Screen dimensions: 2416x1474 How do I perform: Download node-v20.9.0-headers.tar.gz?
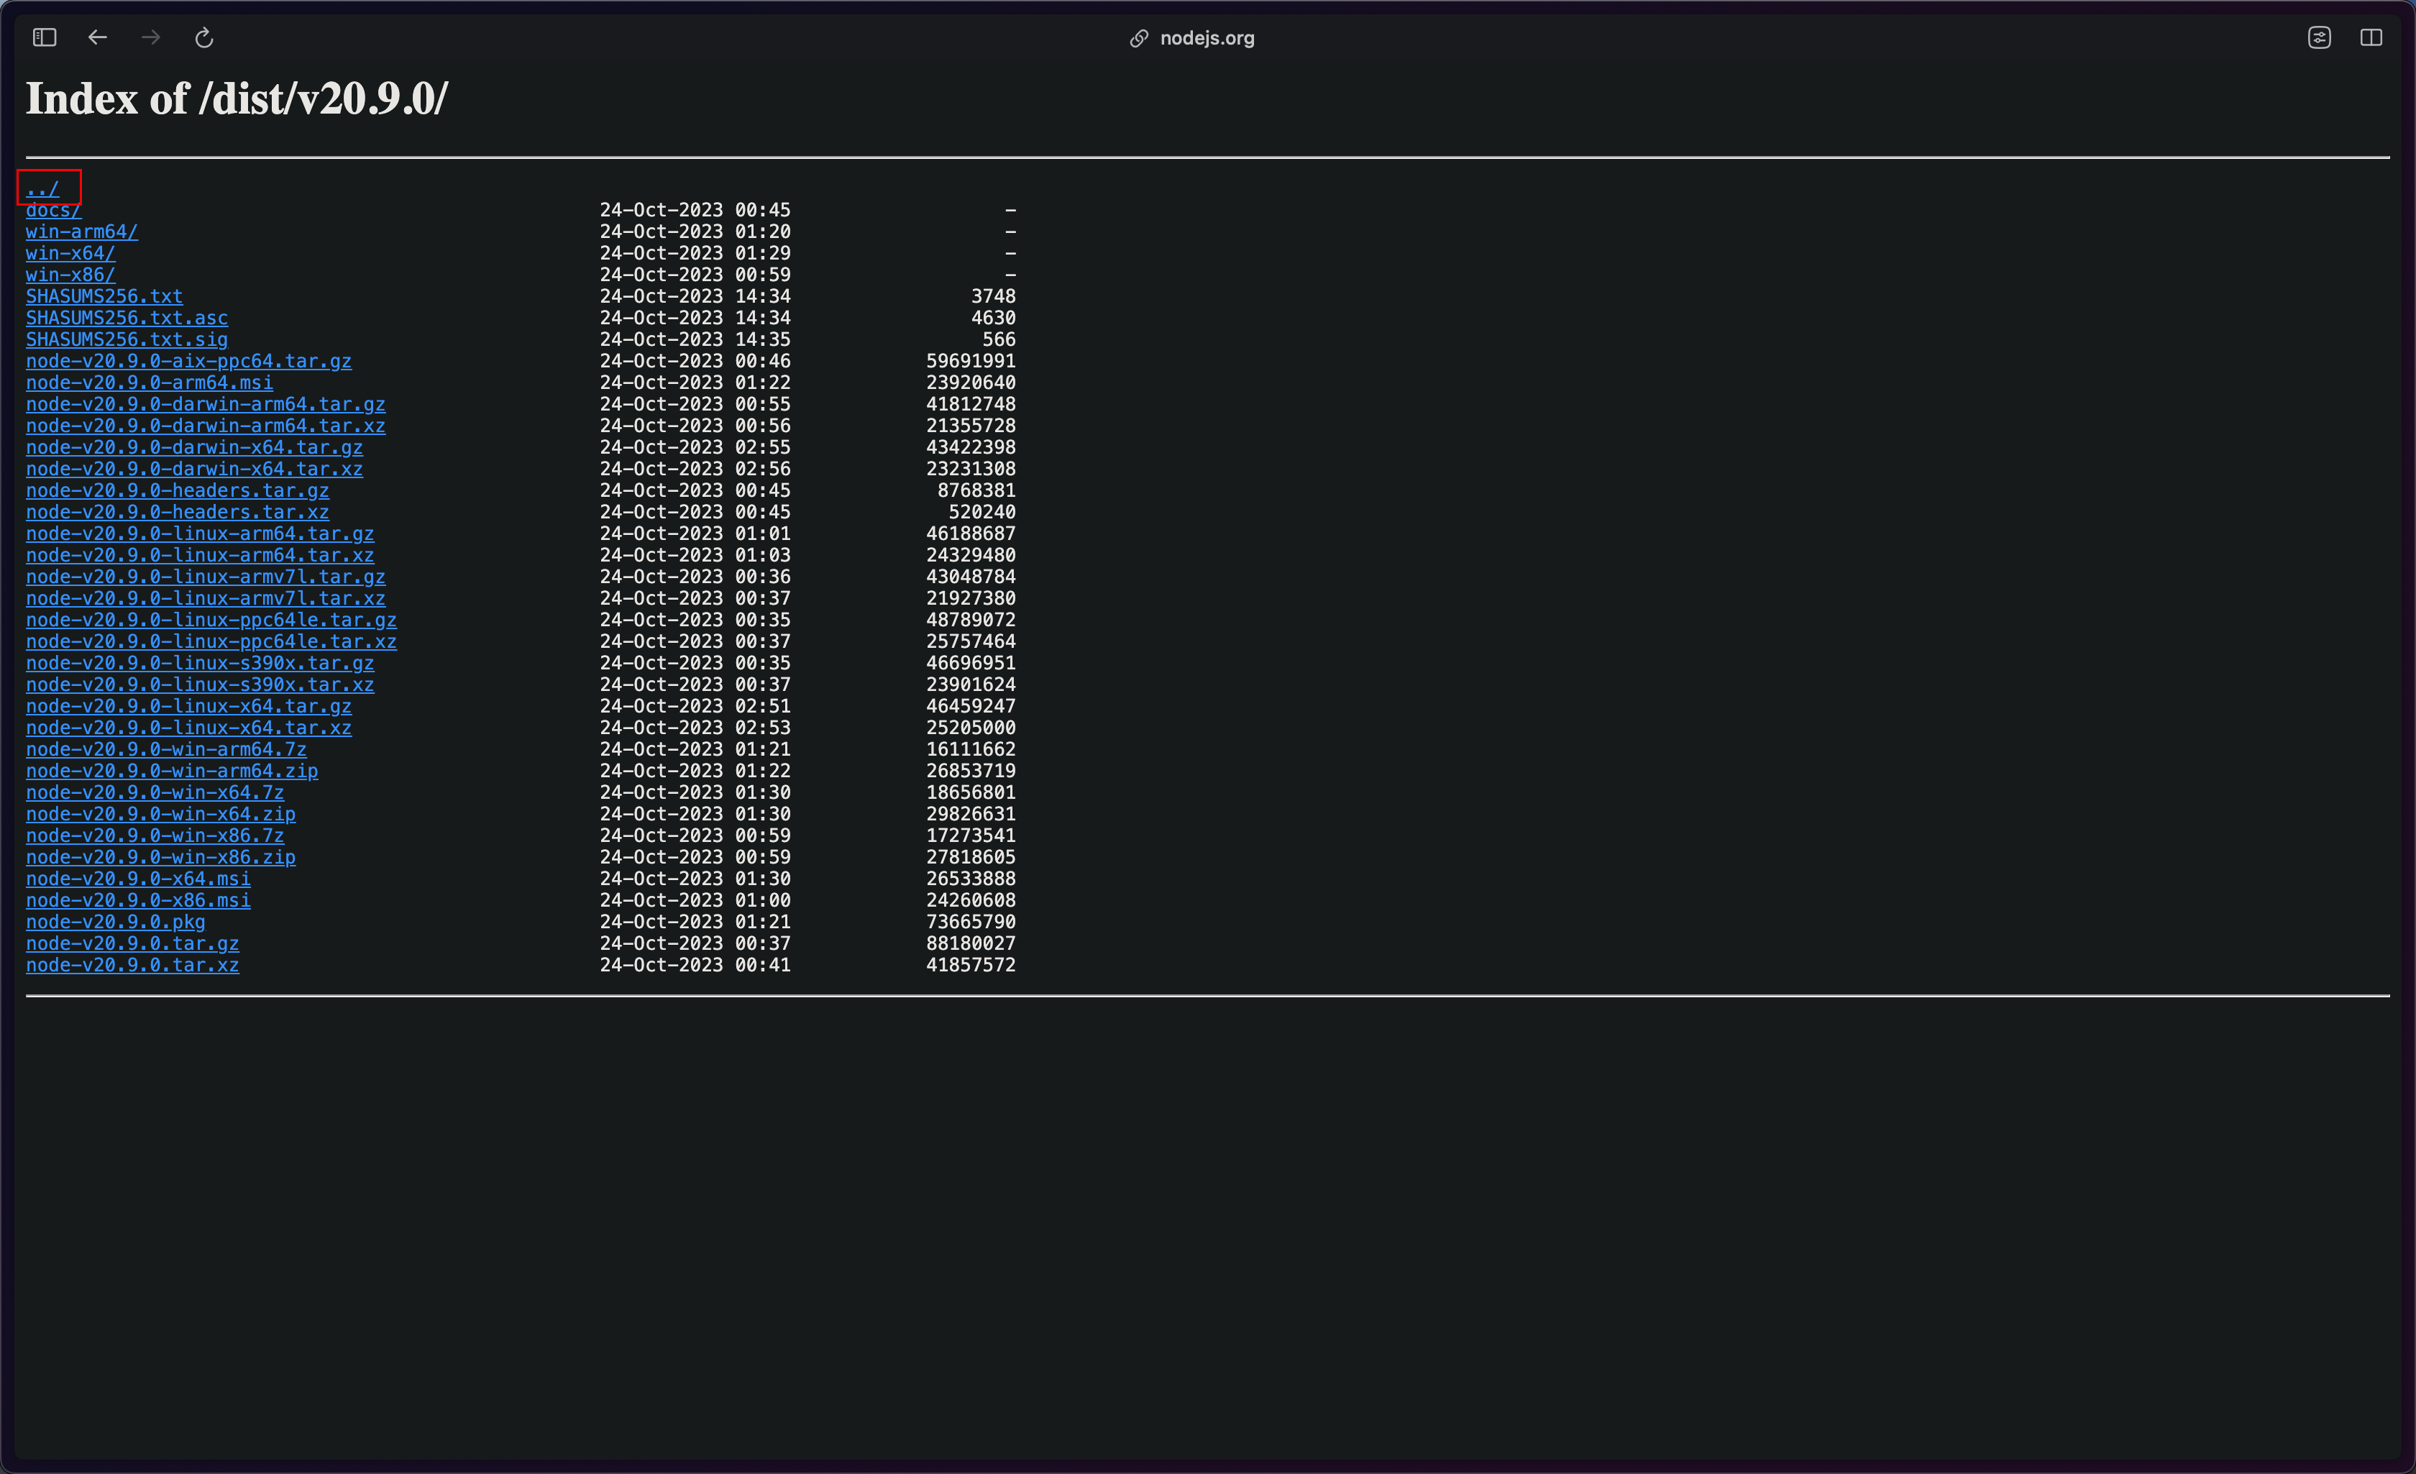point(176,490)
